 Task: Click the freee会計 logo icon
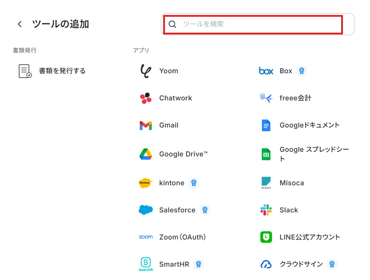coord(266,98)
